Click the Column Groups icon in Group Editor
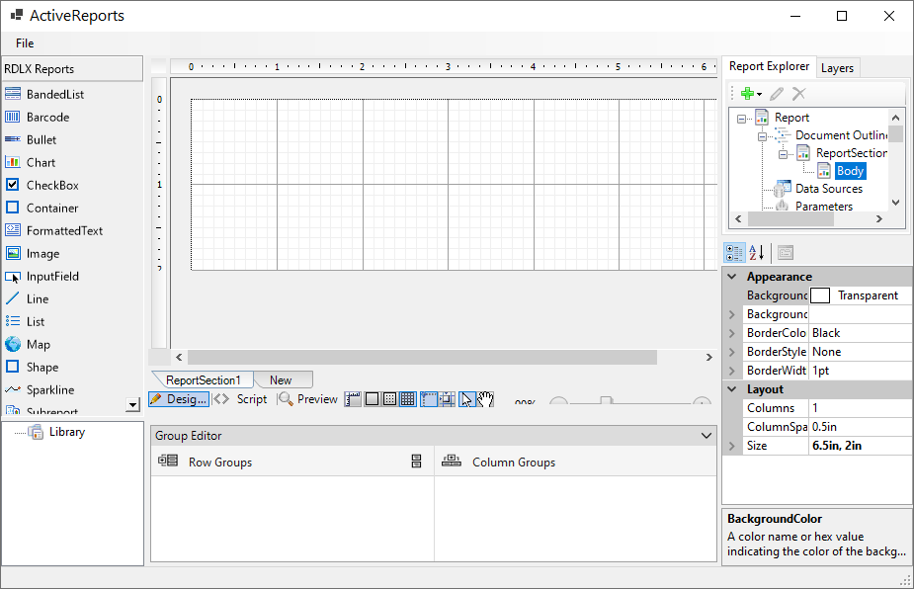 coord(452,461)
